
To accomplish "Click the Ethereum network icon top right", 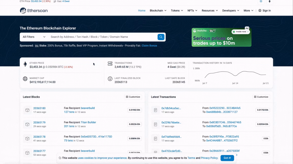I will pos(269,2).
